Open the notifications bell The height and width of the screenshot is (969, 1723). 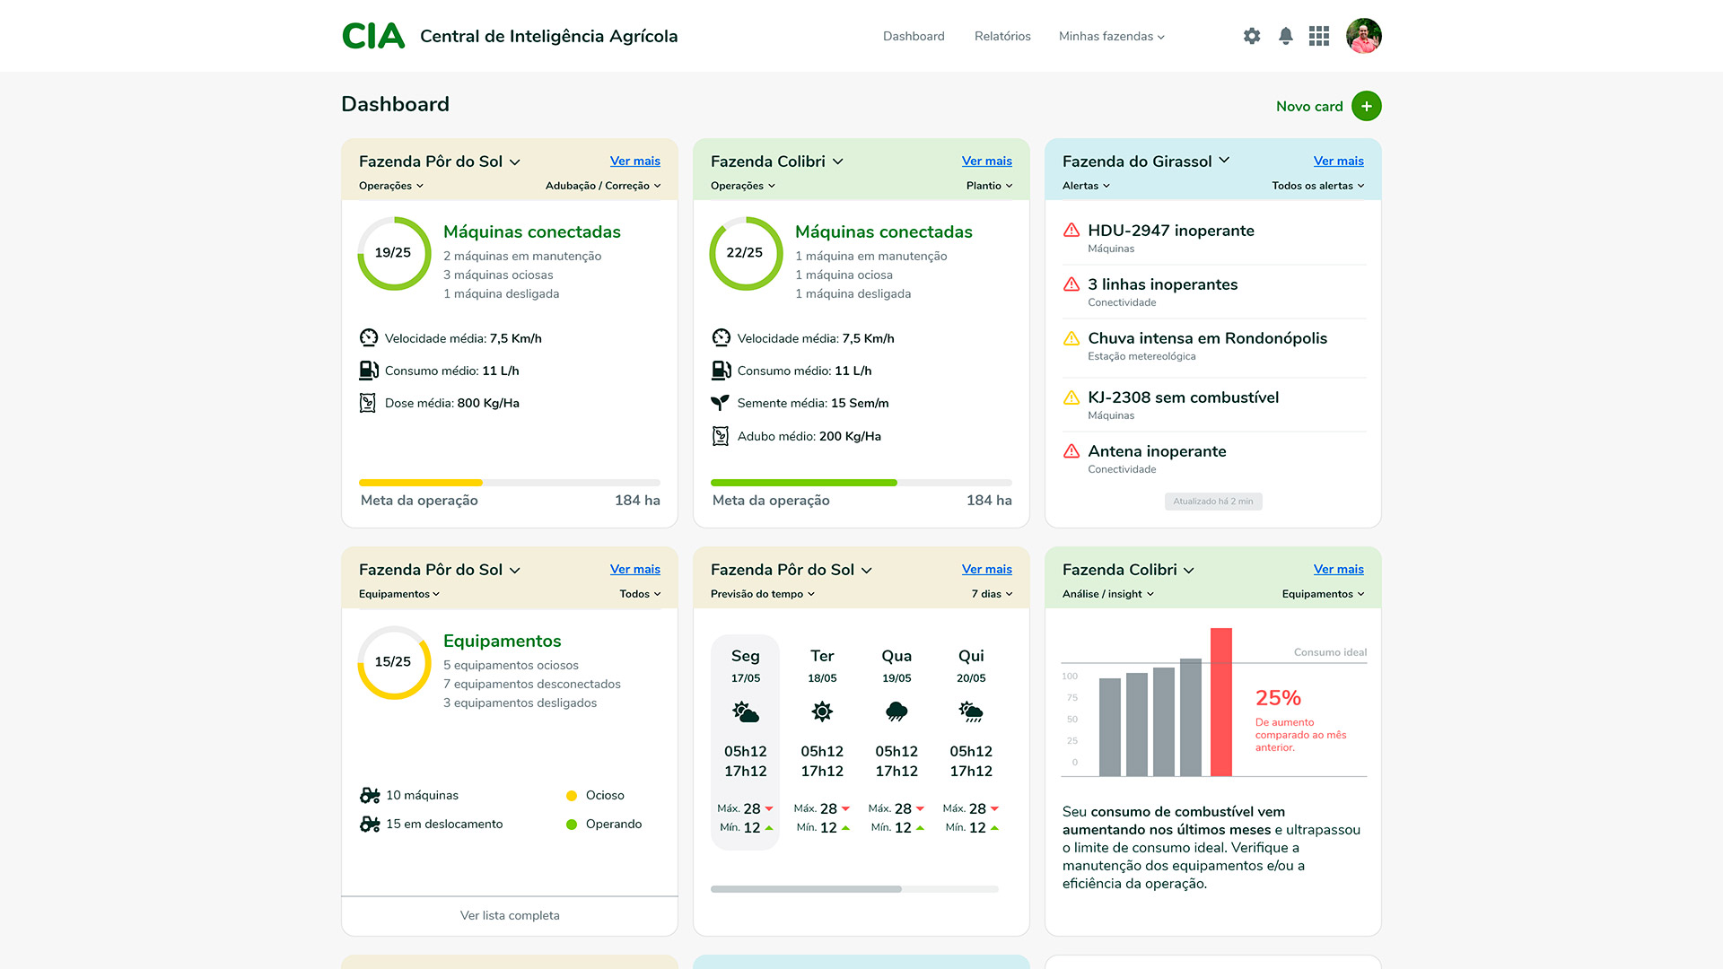click(1286, 36)
